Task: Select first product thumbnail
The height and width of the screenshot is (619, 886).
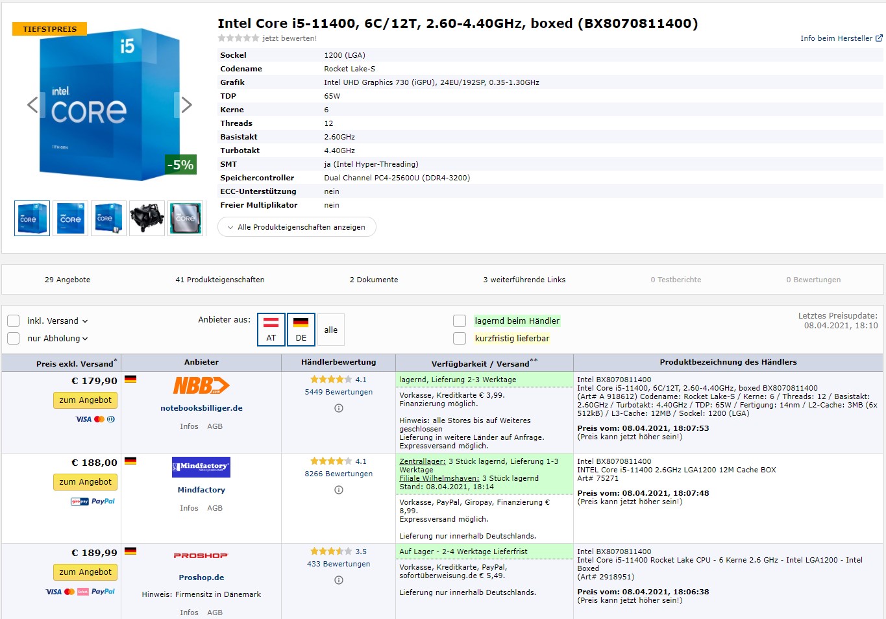Action: (32, 218)
